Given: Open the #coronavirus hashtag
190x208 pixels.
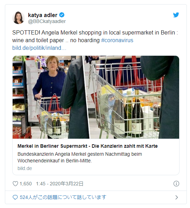Looking at the screenshot, I should click(117, 40).
